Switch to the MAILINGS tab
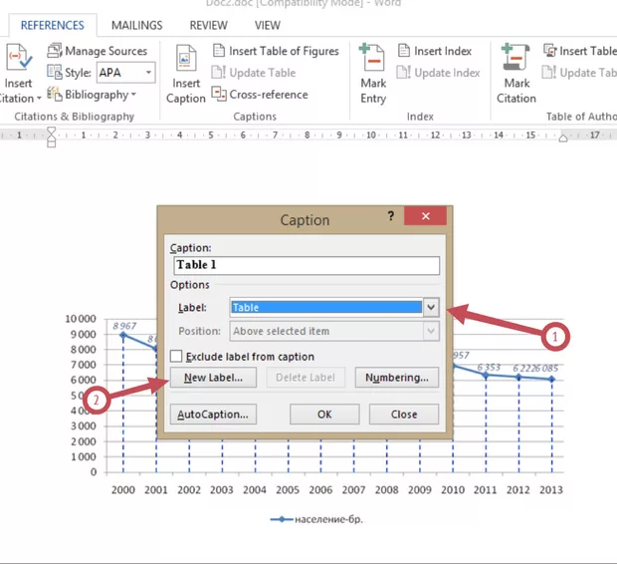Viewport: 617px width, 564px height. click(136, 26)
